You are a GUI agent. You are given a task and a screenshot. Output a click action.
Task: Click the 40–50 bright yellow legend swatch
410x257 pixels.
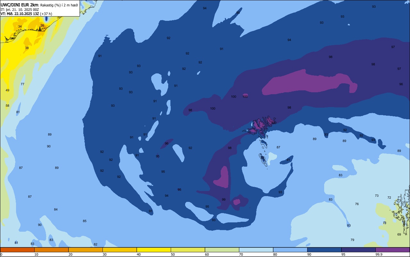[154, 250]
